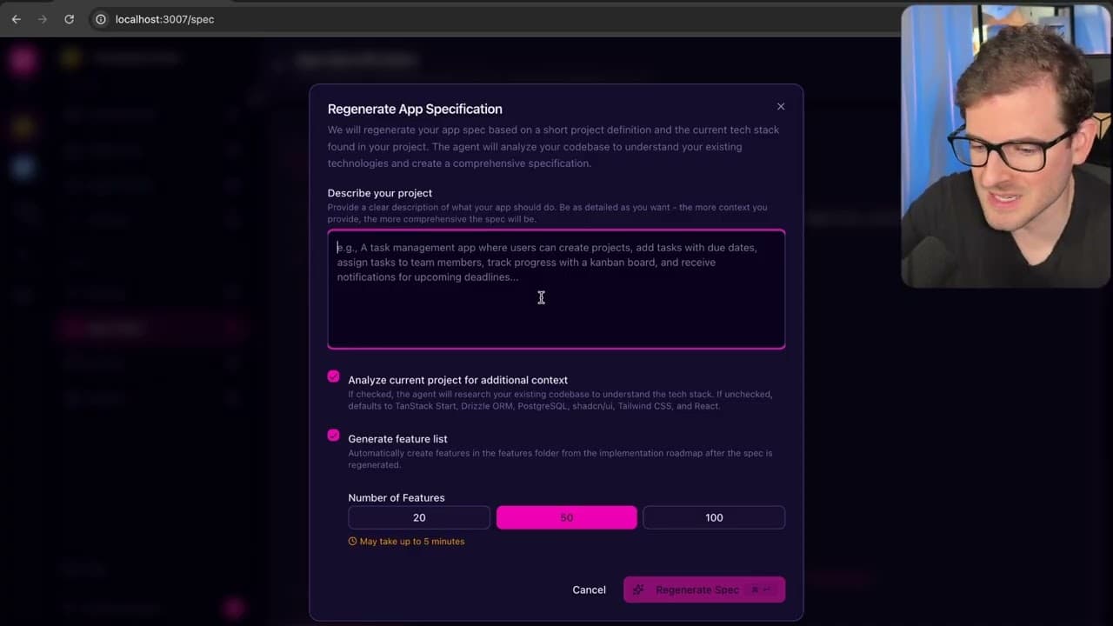Open site info icon in address bar
The height and width of the screenshot is (626, 1113).
point(101,19)
